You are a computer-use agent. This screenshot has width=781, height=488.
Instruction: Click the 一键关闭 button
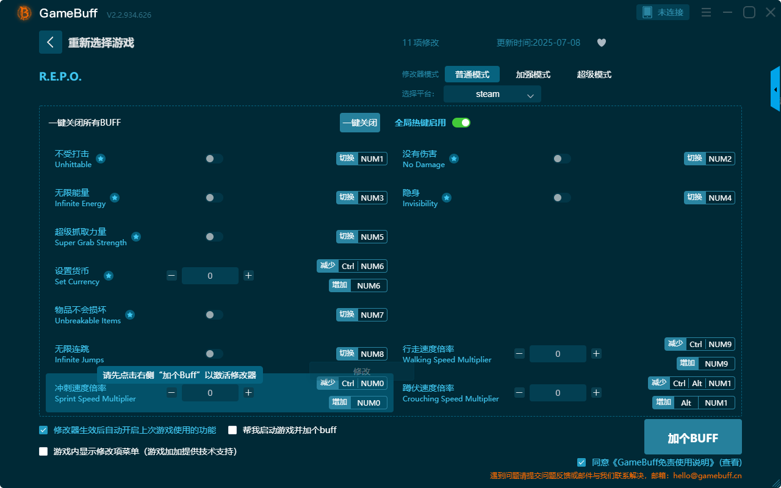(359, 123)
